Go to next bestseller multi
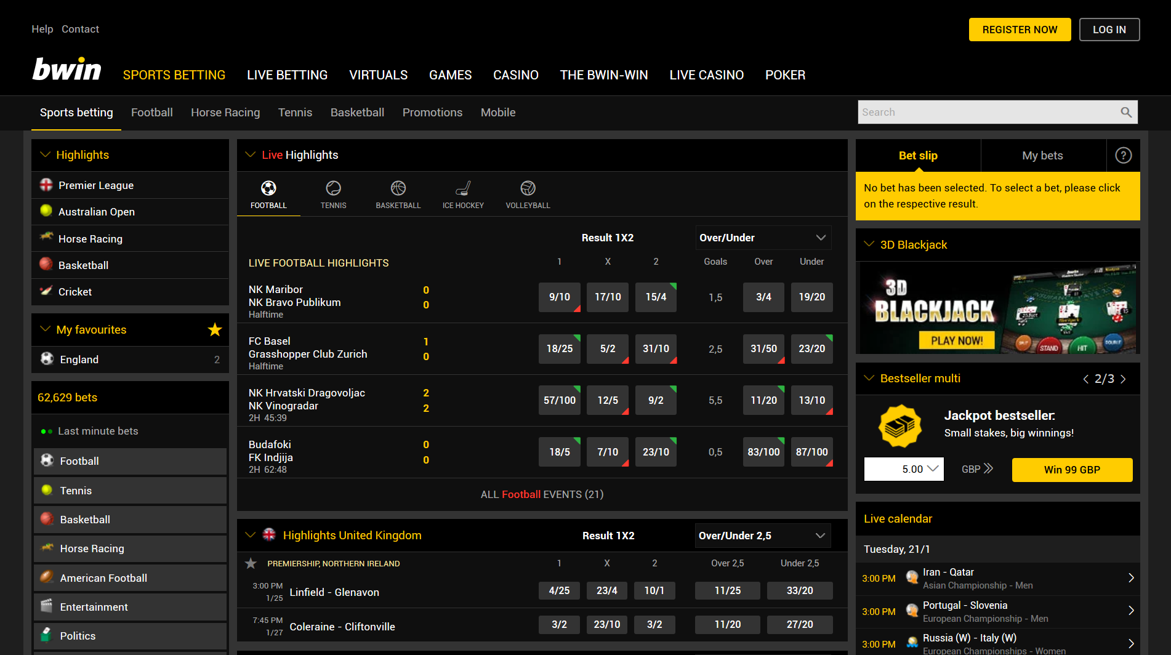The image size is (1171, 655). [x=1123, y=379]
